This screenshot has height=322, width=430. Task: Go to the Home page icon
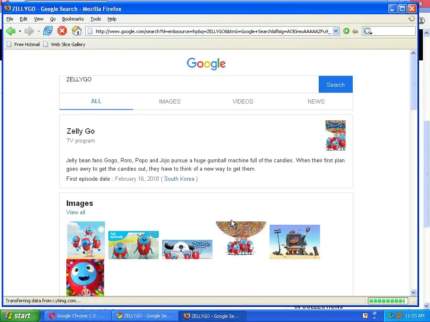(x=76, y=31)
